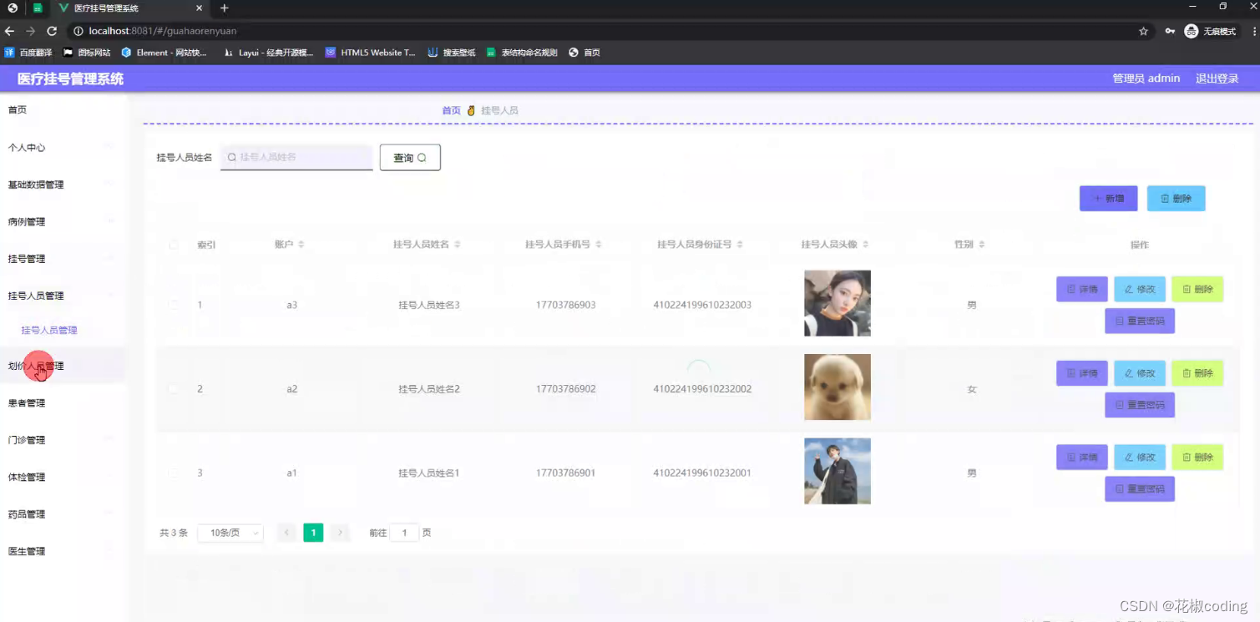Open the Layui bookmark

pos(268,52)
